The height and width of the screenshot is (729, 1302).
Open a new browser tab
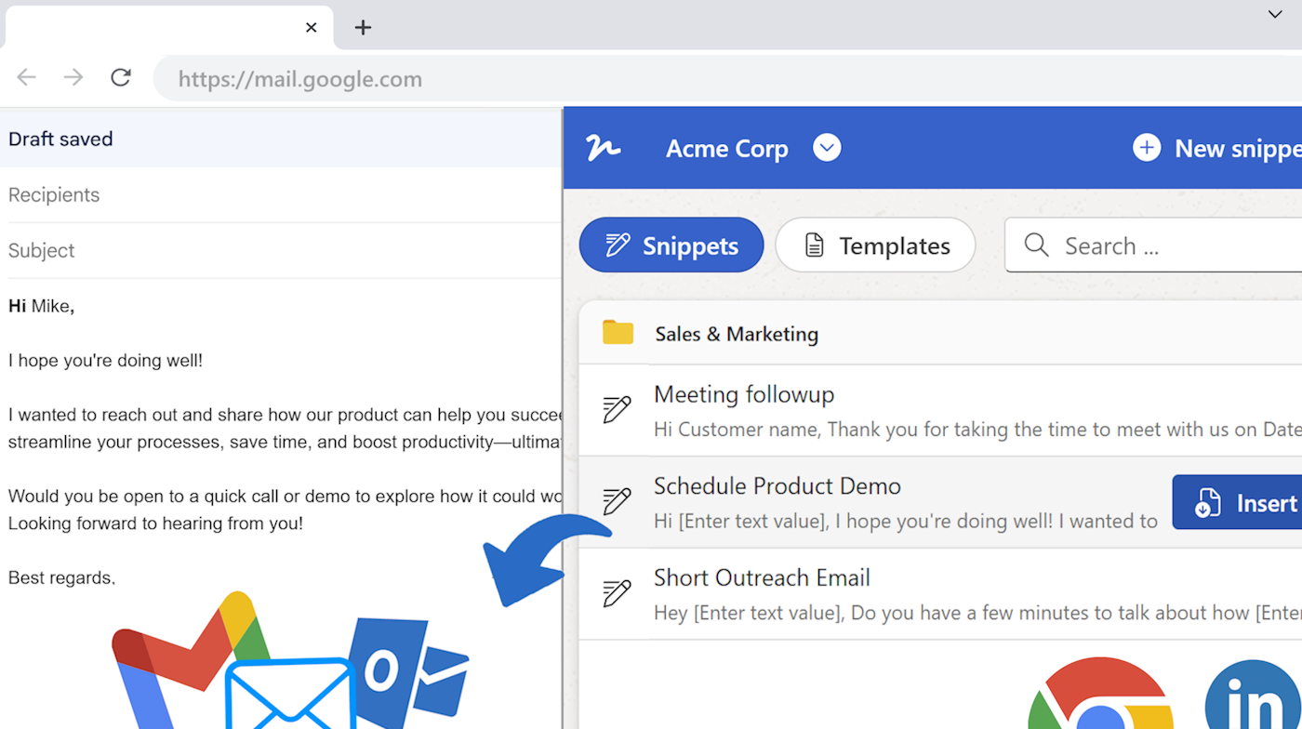pyautogui.click(x=364, y=28)
